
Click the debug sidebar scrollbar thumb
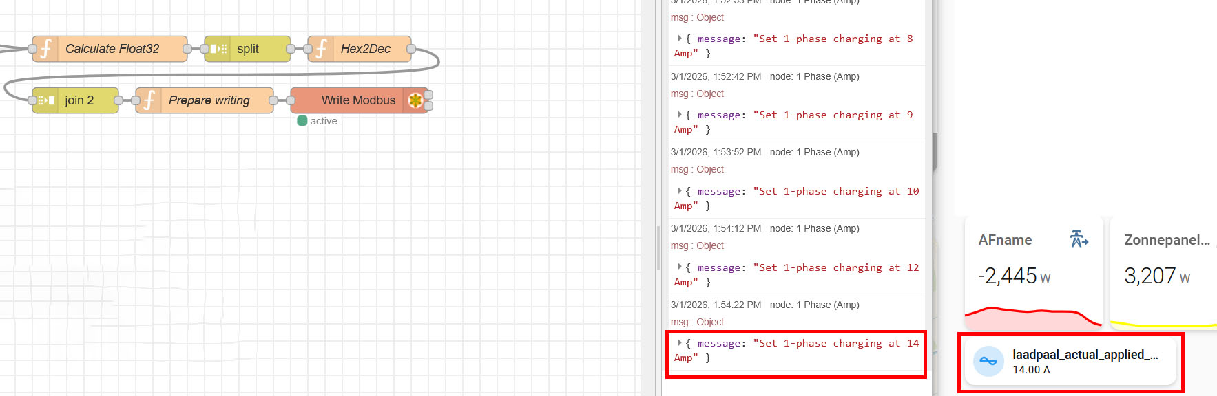click(x=935, y=151)
